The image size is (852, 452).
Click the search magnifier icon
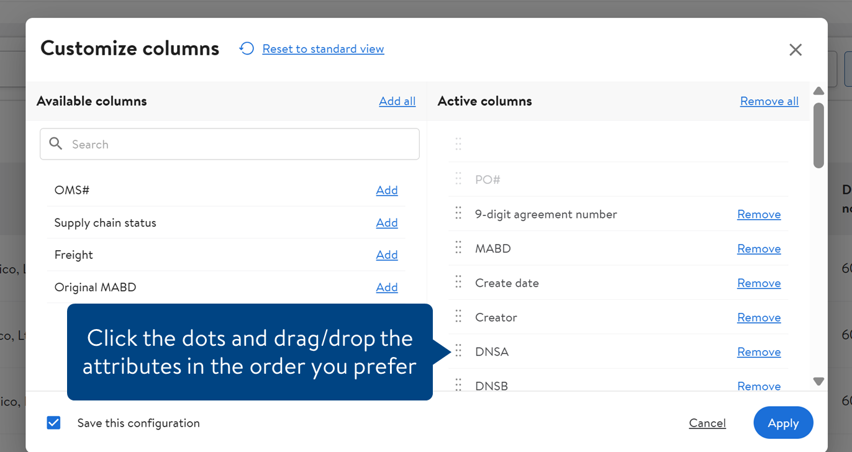(56, 144)
